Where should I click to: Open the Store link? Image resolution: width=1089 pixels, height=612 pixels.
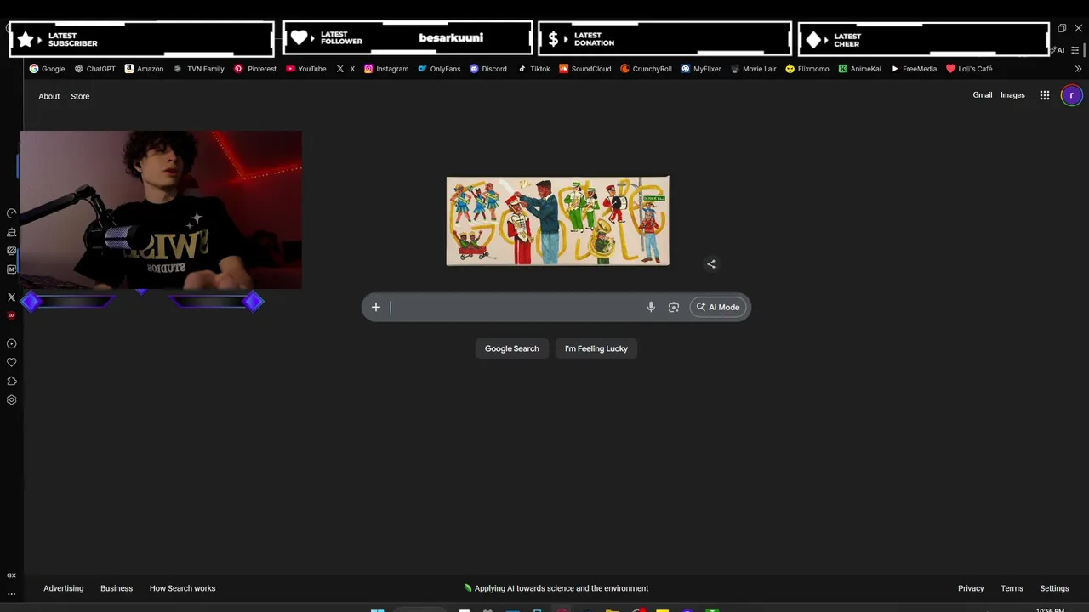point(80,96)
